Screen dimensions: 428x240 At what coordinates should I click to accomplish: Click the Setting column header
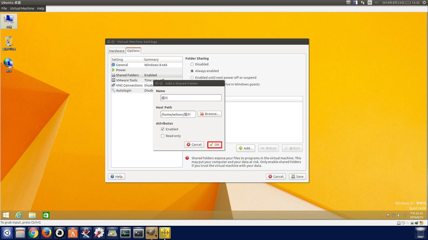click(x=127, y=59)
